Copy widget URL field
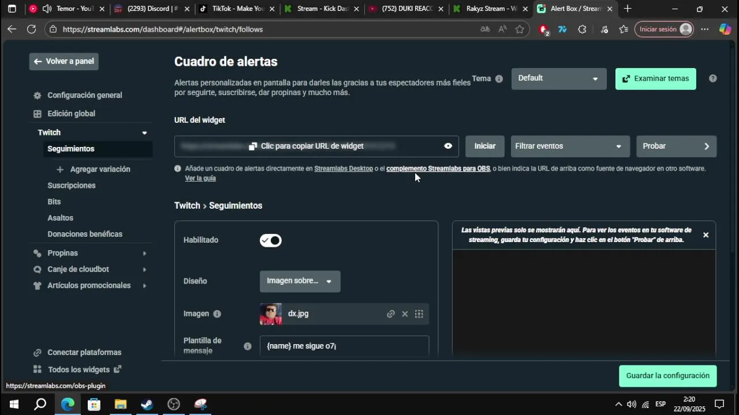 pyautogui.click(x=316, y=146)
